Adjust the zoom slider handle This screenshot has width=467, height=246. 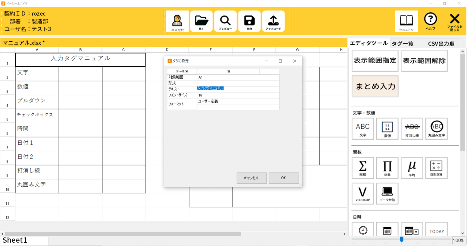pos(401,239)
